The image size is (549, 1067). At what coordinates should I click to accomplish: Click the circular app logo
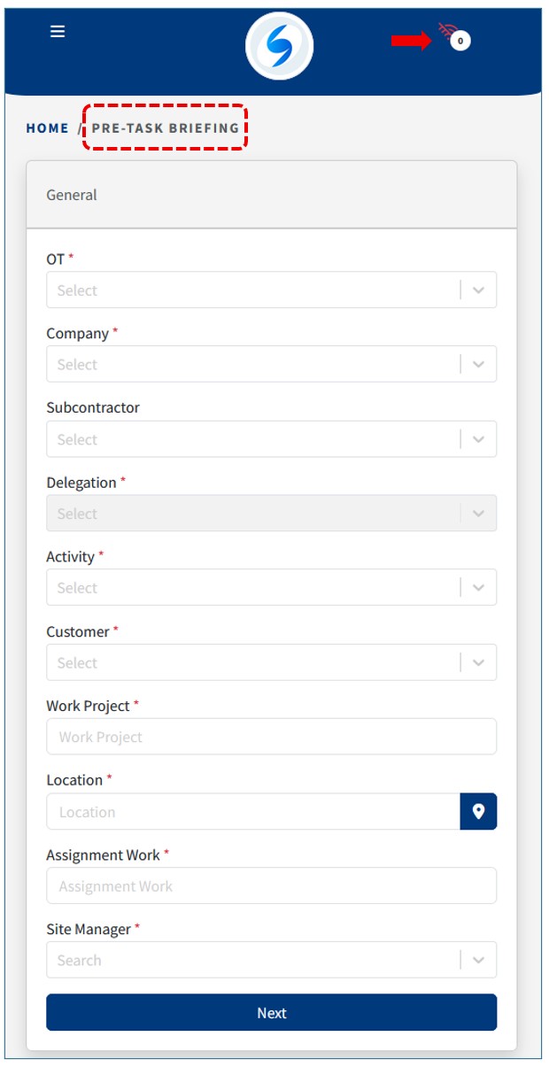point(279,46)
